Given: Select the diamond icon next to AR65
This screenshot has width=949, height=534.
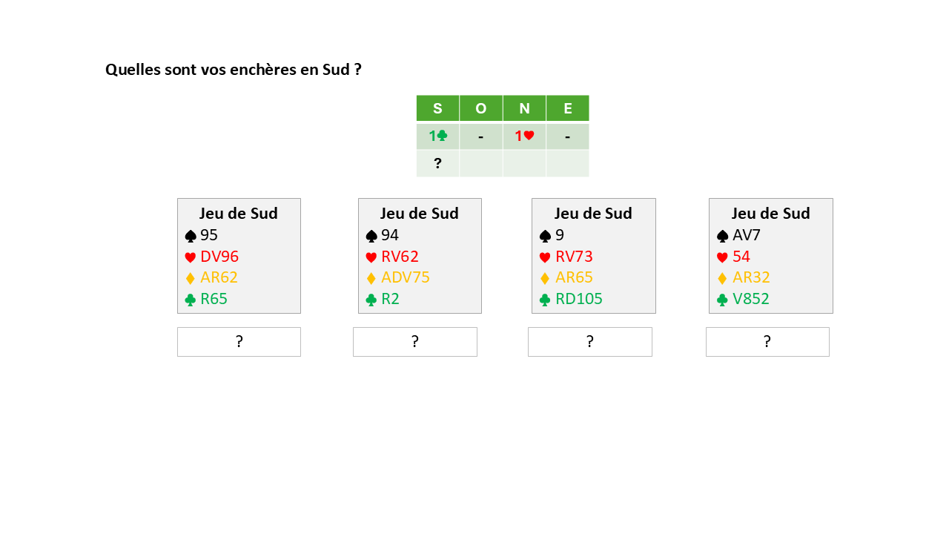Looking at the screenshot, I should coord(545,278).
